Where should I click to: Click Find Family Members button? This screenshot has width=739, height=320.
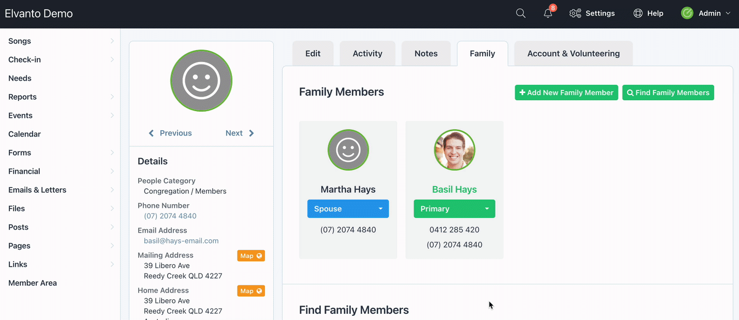668,93
